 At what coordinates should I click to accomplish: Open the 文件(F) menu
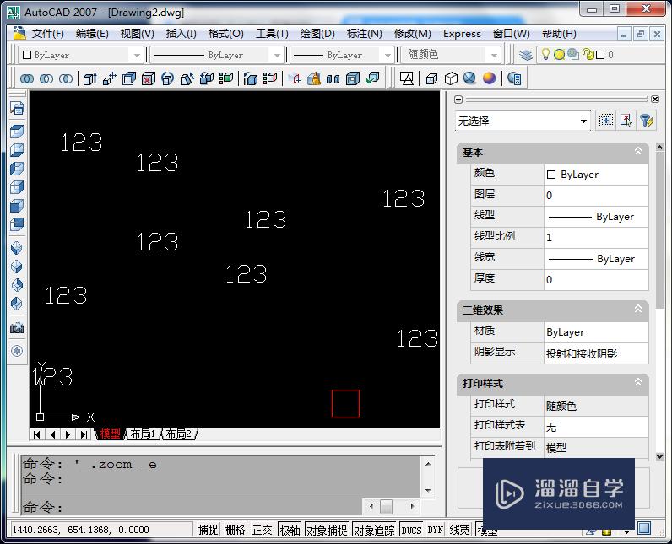tap(47, 34)
